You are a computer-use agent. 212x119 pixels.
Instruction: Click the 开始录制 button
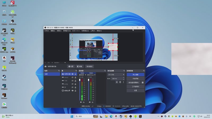pos(135,79)
